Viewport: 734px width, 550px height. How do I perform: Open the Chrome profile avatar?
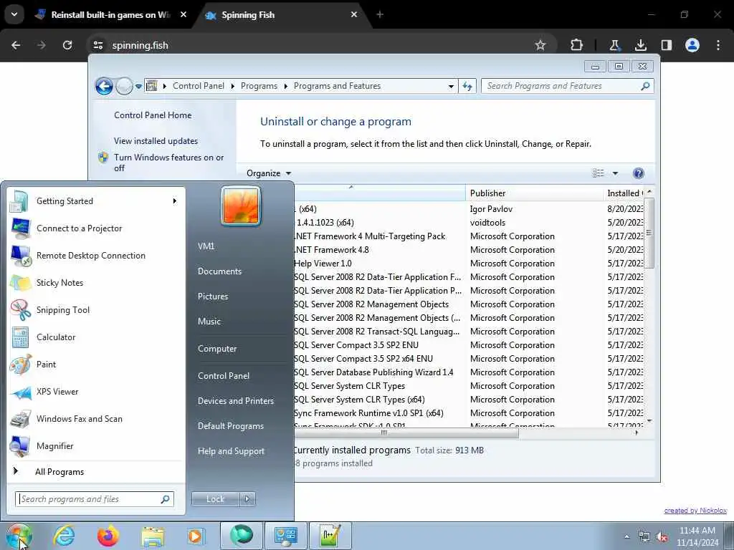(692, 45)
